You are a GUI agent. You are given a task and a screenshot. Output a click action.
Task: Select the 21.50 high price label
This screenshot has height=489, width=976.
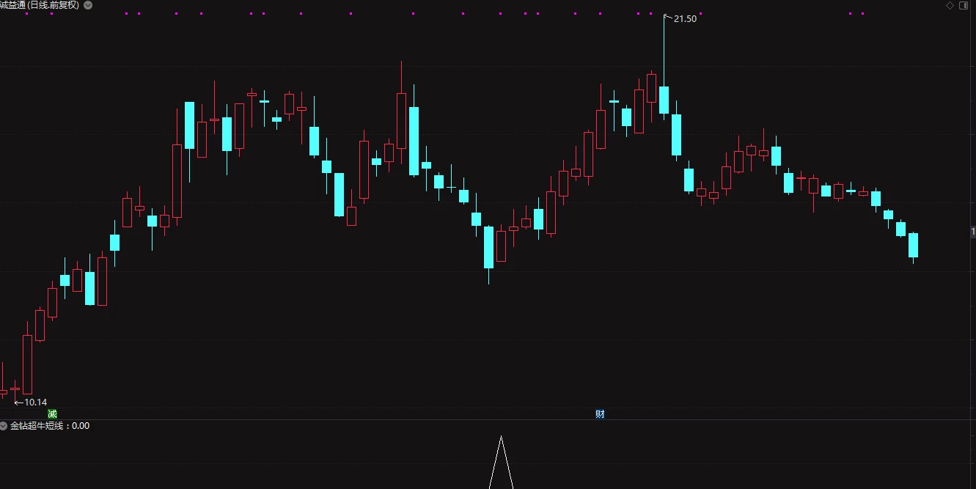point(685,19)
